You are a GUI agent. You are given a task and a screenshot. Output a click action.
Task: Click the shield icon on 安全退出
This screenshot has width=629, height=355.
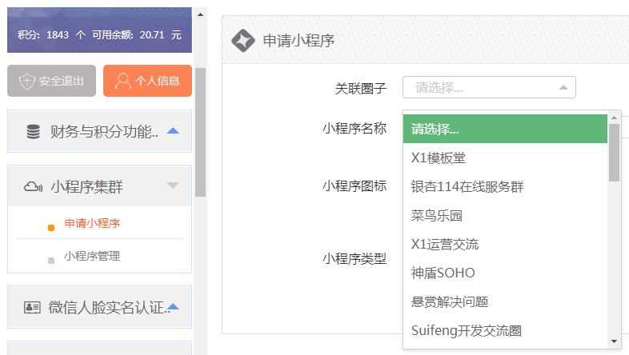[x=28, y=81]
